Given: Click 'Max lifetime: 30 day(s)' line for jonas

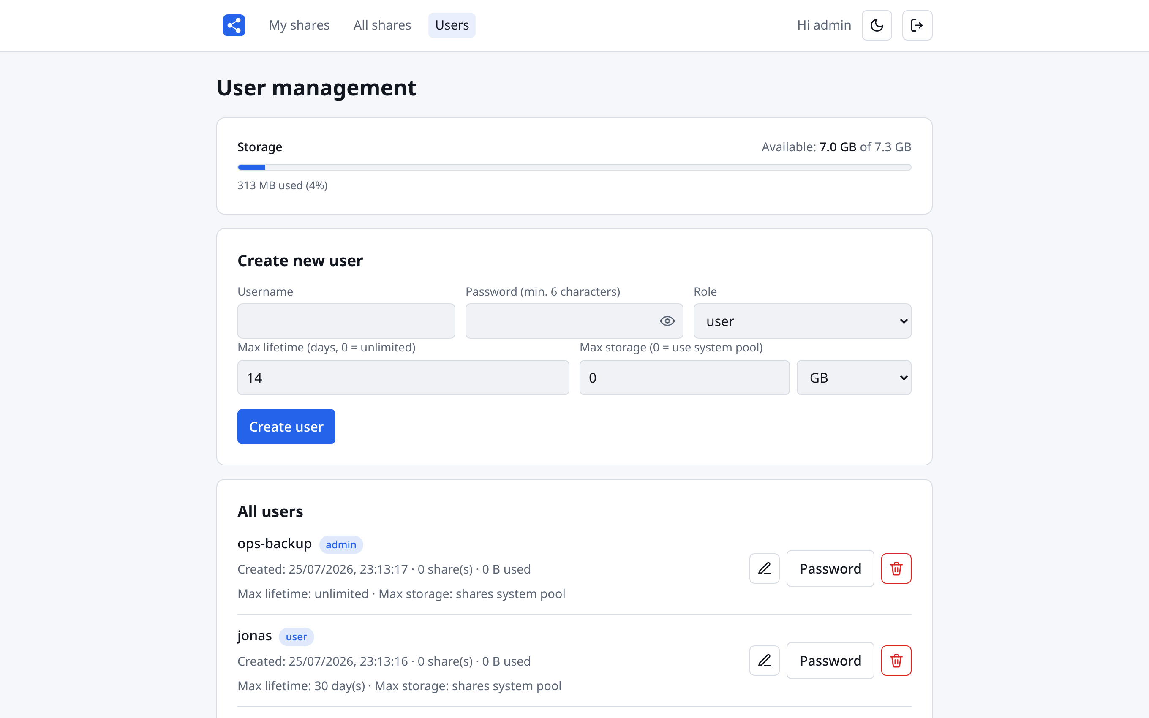Looking at the screenshot, I should tap(399, 686).
